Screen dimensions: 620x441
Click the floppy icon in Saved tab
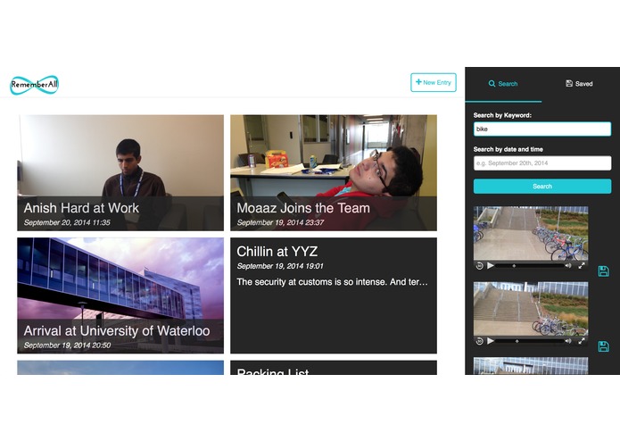569,83
